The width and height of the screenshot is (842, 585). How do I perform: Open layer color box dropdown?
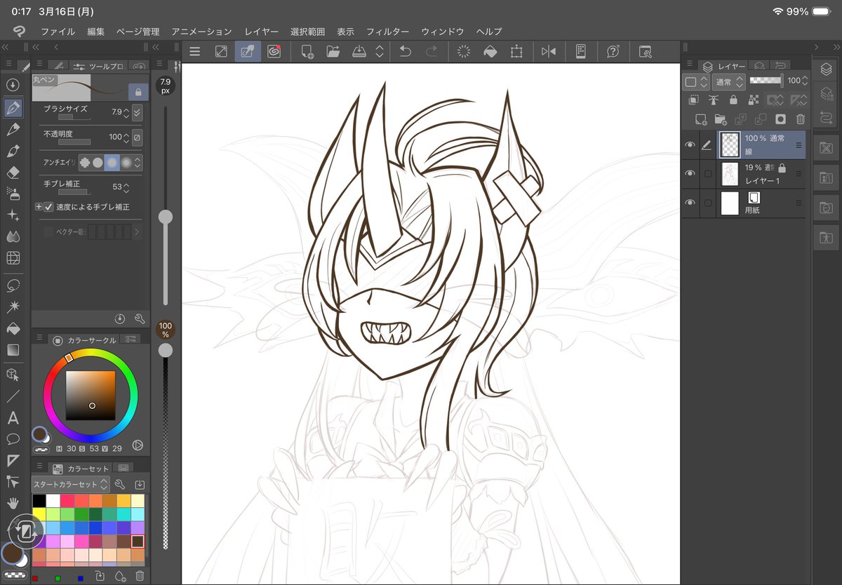tap(696, 81)
